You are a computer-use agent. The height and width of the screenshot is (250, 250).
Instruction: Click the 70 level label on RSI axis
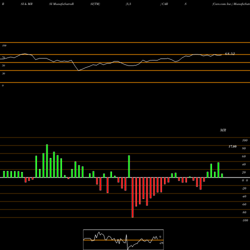click(x=3, y=57)
